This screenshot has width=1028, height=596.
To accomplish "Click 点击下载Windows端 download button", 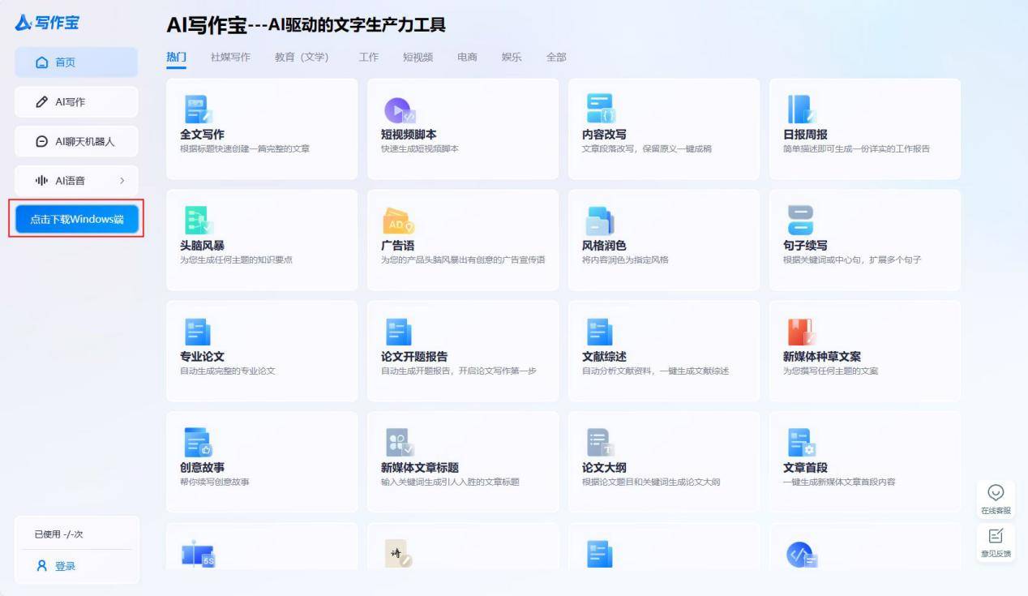I will tap(75, 218).
